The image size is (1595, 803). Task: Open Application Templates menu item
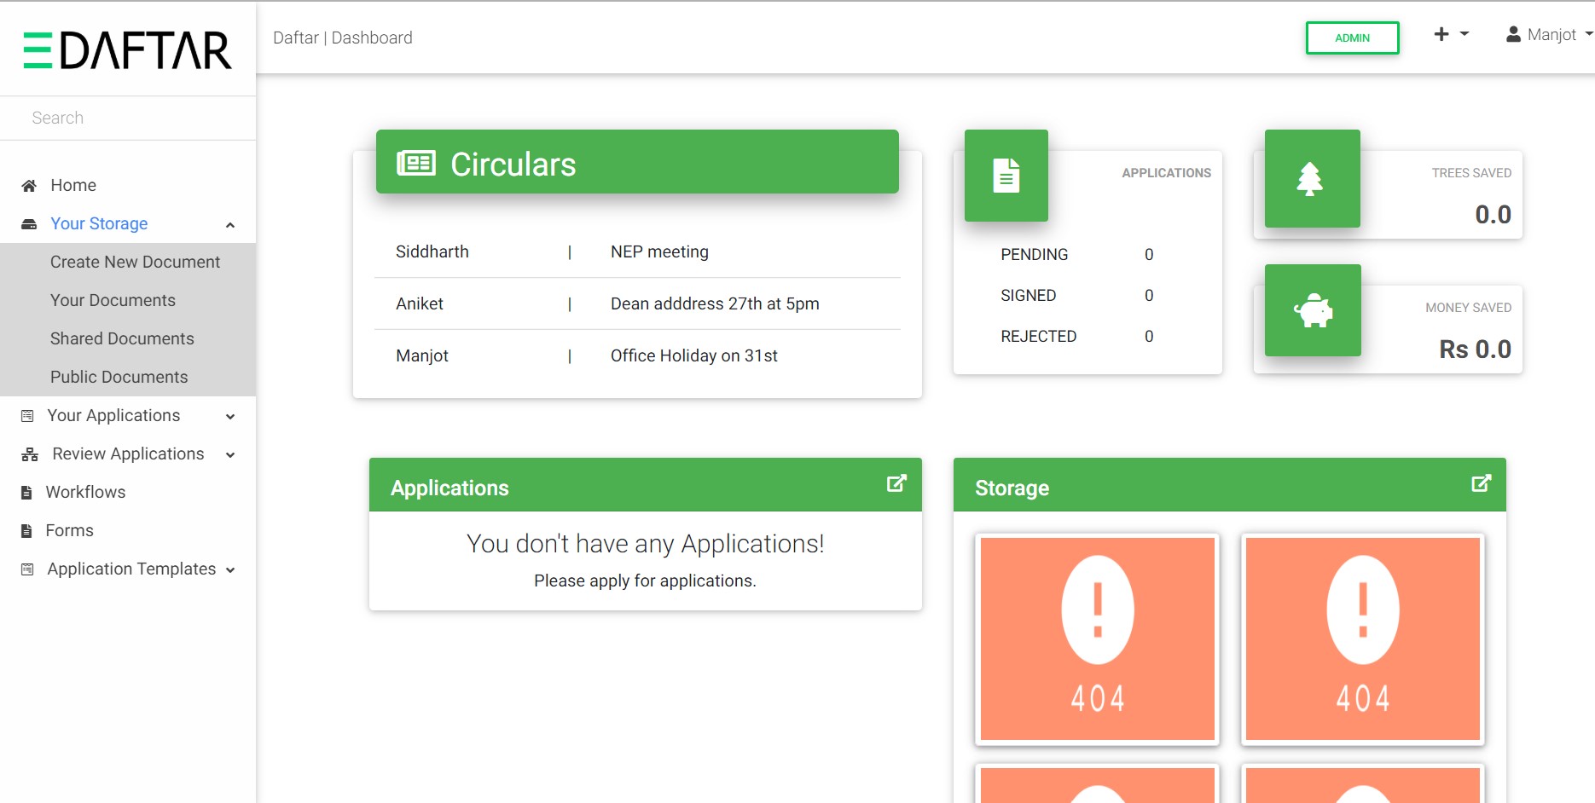tap(131, 569)
